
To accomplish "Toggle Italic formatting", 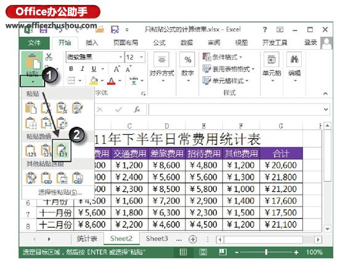I will click(83, 69).
